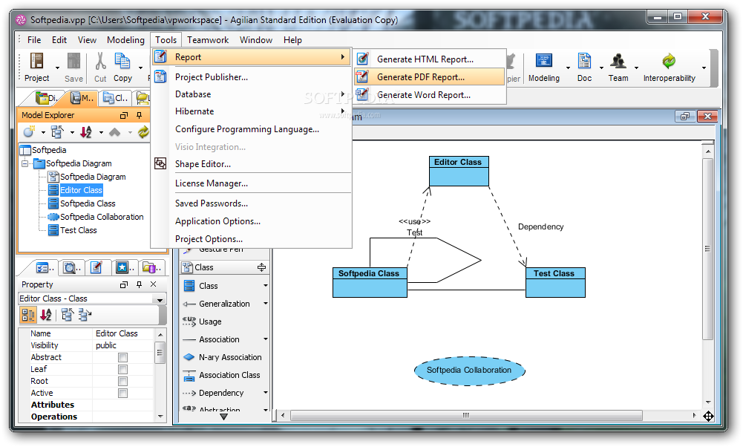Click the sort icon in Model Explorer
This screenshot has width=743, height=447.
[x=86, y=132]
